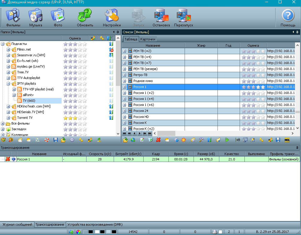Open the Устройства воспроизведения (DMR) tab

click(95, 225)
